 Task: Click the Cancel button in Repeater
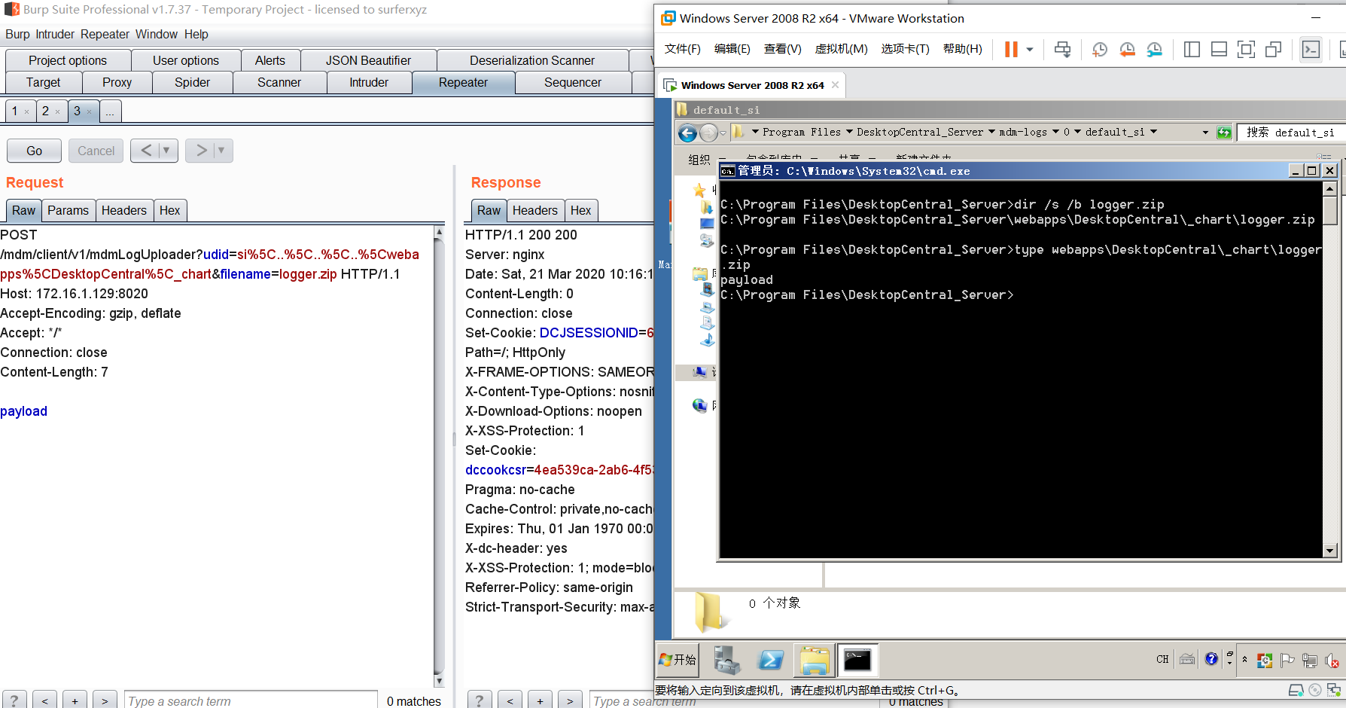tap(96, 151)
